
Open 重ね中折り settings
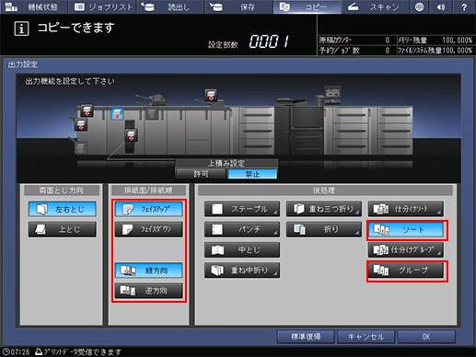tap(242, 271)
